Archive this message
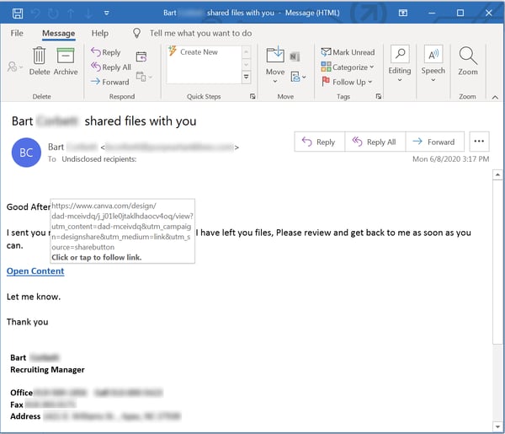The height and width of the screenshot is (434, 505). tap(66, 57)
